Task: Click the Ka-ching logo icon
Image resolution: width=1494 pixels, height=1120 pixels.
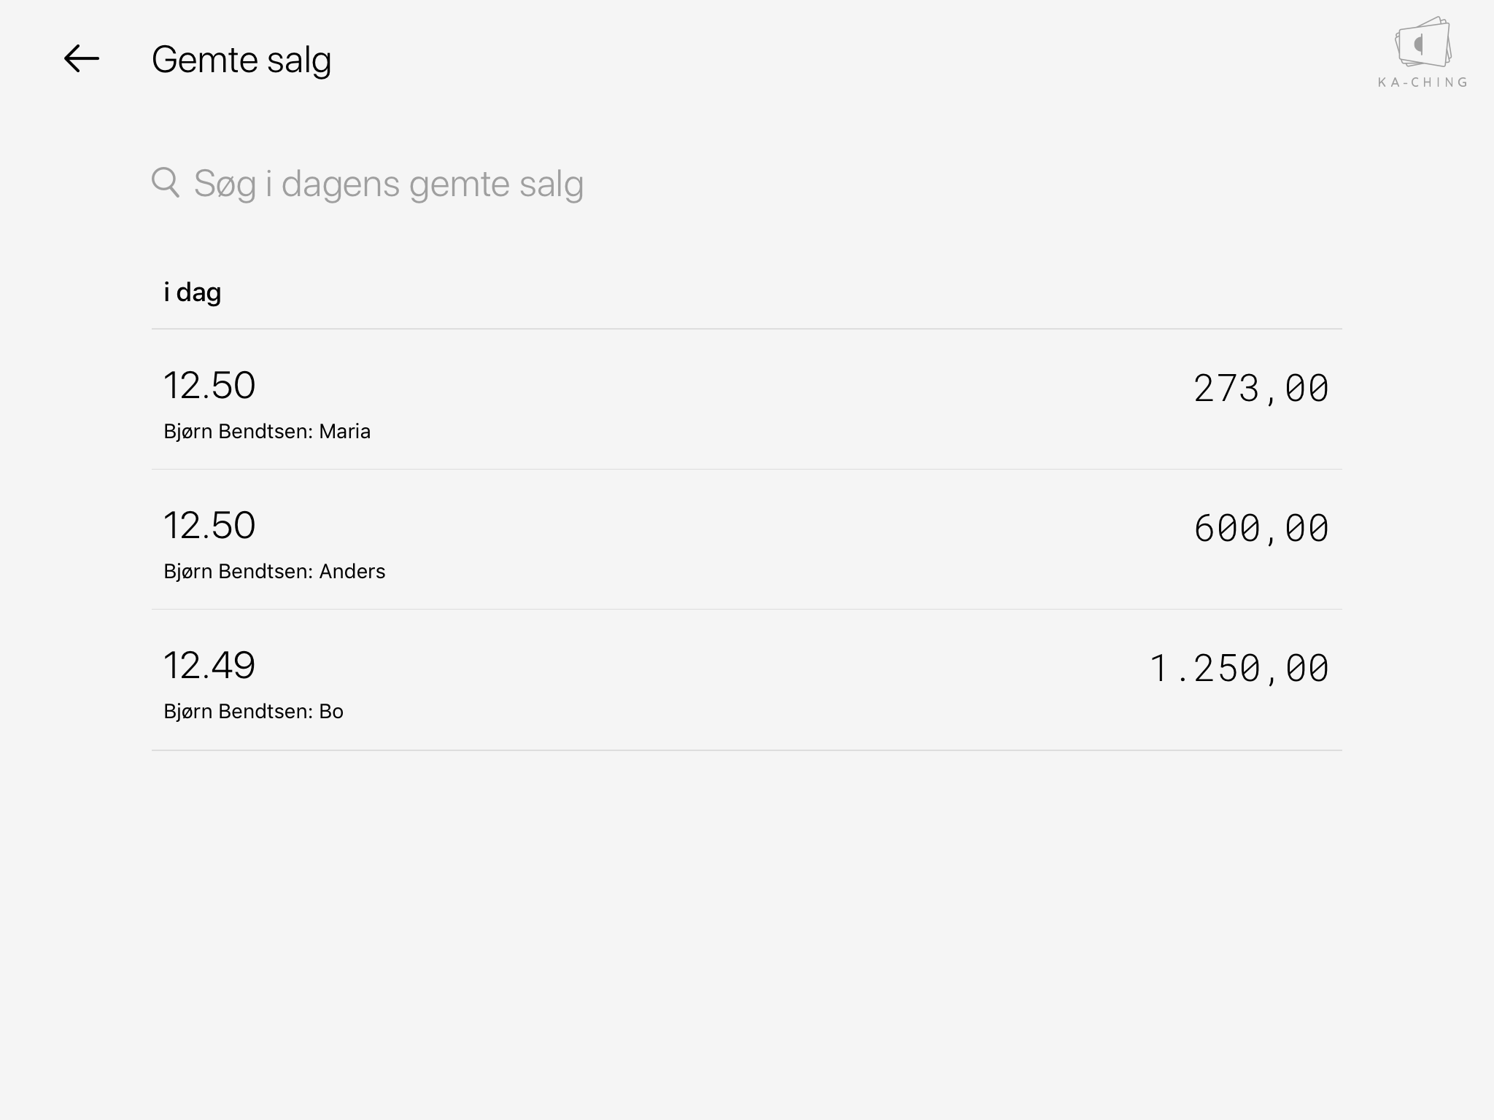Action: click(x=1423, y=42)
